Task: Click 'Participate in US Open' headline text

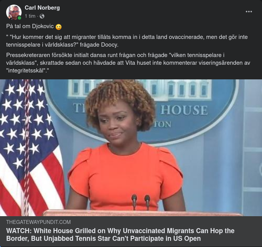Action: point(168,239)
